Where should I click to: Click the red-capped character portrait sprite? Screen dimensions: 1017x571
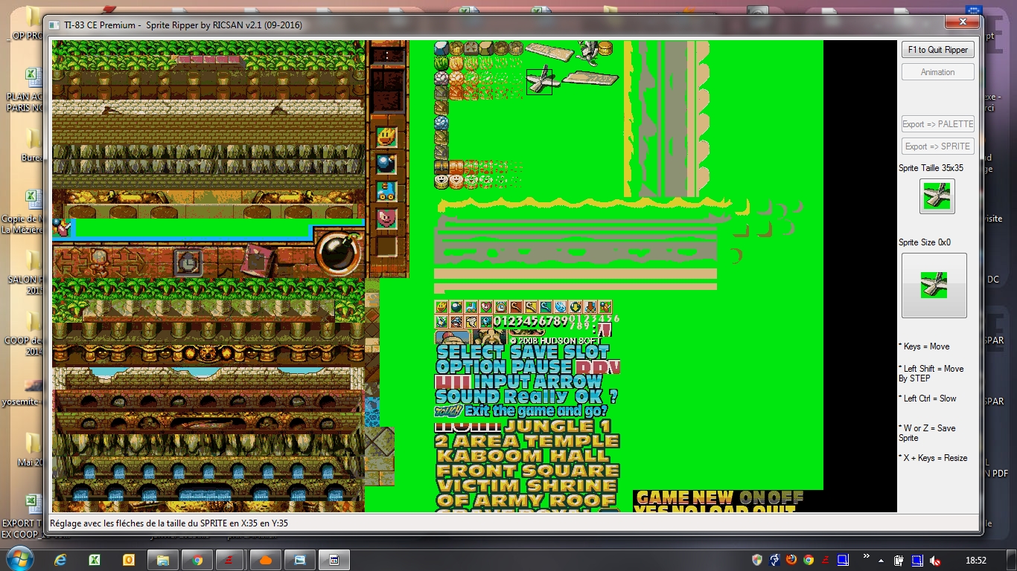pyautogui.click(x=453, y=337)
